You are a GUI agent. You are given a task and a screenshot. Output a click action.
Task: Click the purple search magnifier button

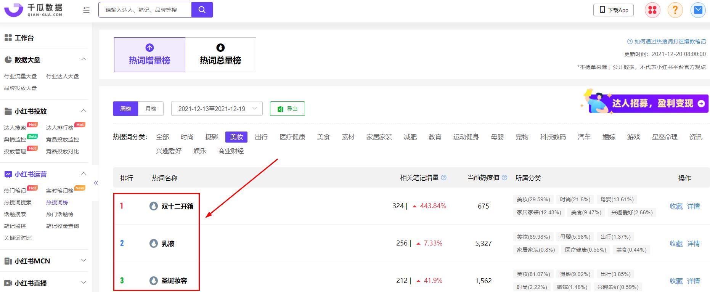point(202,10)
